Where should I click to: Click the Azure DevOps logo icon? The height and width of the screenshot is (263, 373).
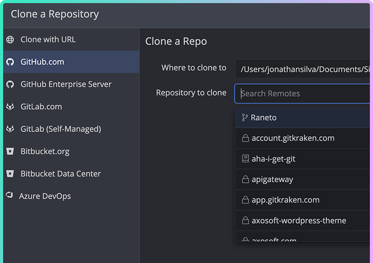pyautogui.click(x=9, y=195)
